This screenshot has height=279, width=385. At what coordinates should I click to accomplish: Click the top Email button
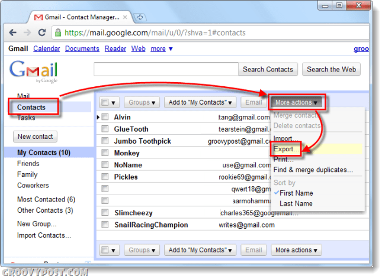coord(254,102)
